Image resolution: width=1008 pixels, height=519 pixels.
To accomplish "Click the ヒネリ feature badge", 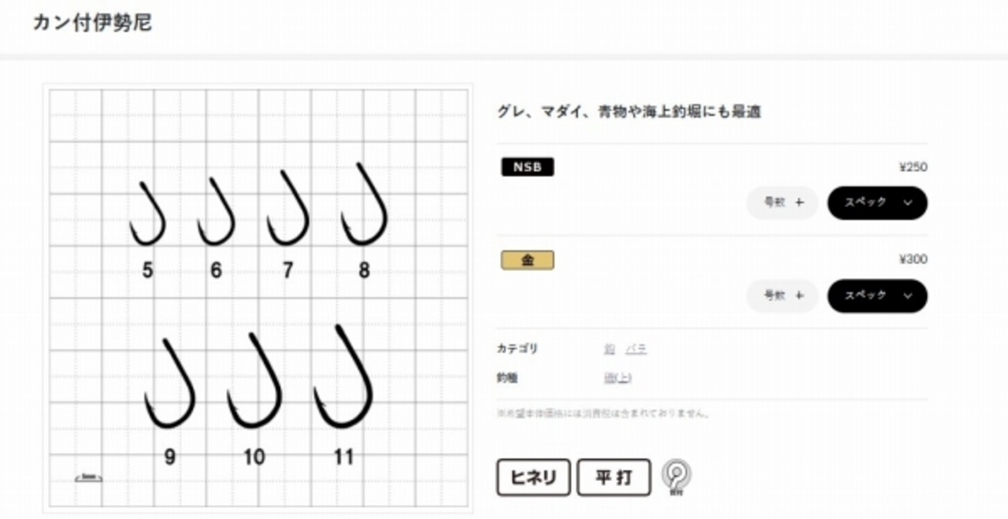I will click(533, 477).
